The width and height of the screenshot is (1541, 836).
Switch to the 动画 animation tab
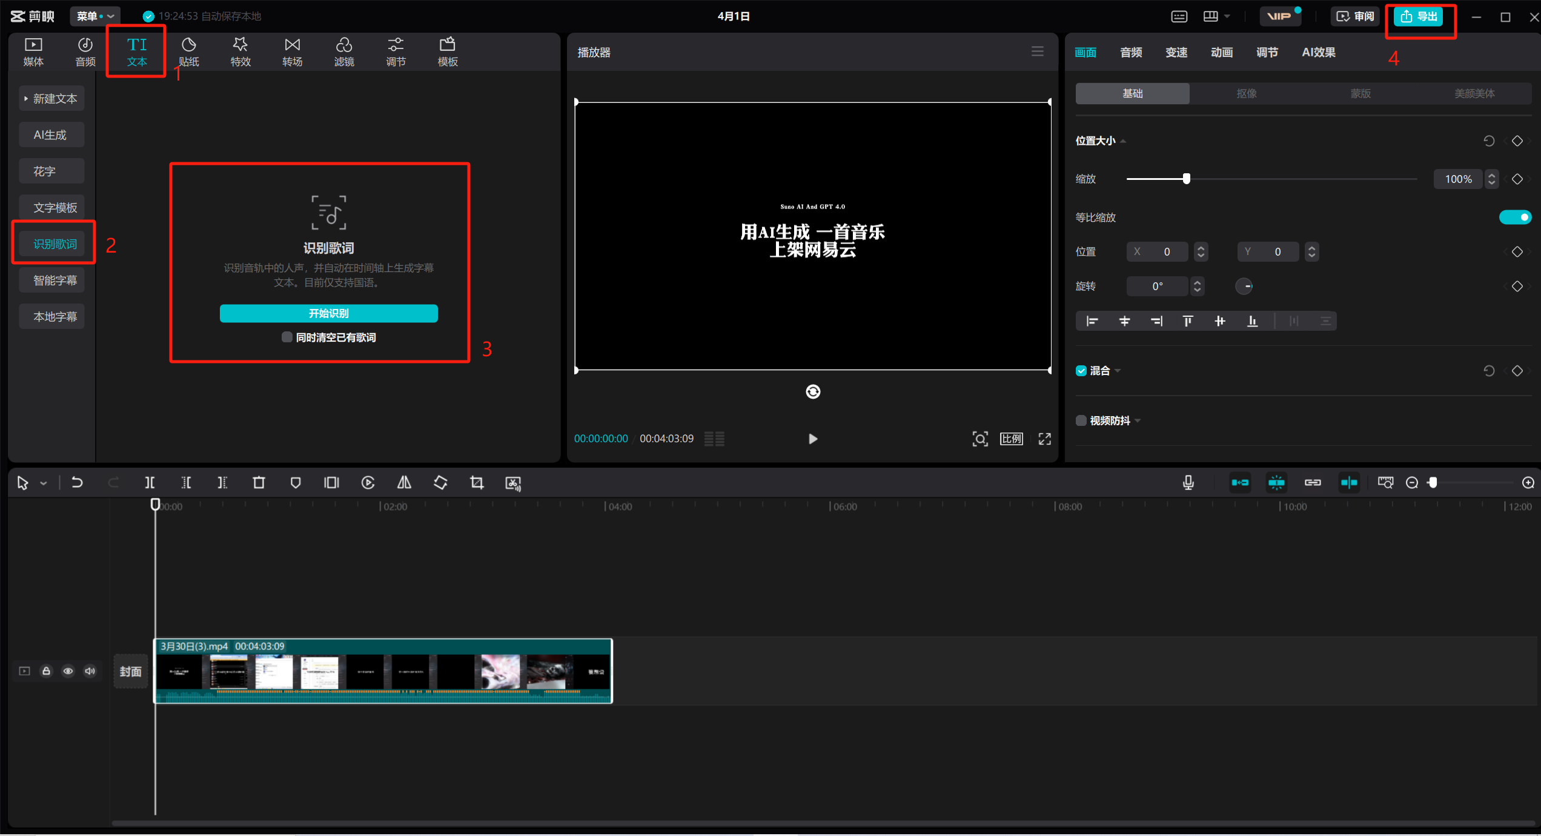click(x=1222, y=53)
